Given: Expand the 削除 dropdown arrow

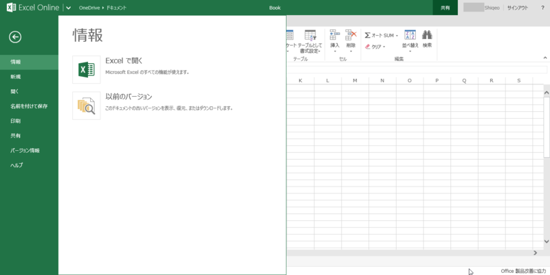Looking at the screenshot, I should click(x=351, y=51).
